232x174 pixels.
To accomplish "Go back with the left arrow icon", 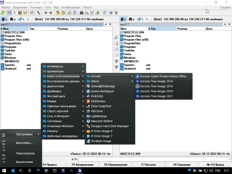I will [x=46, y=13].
